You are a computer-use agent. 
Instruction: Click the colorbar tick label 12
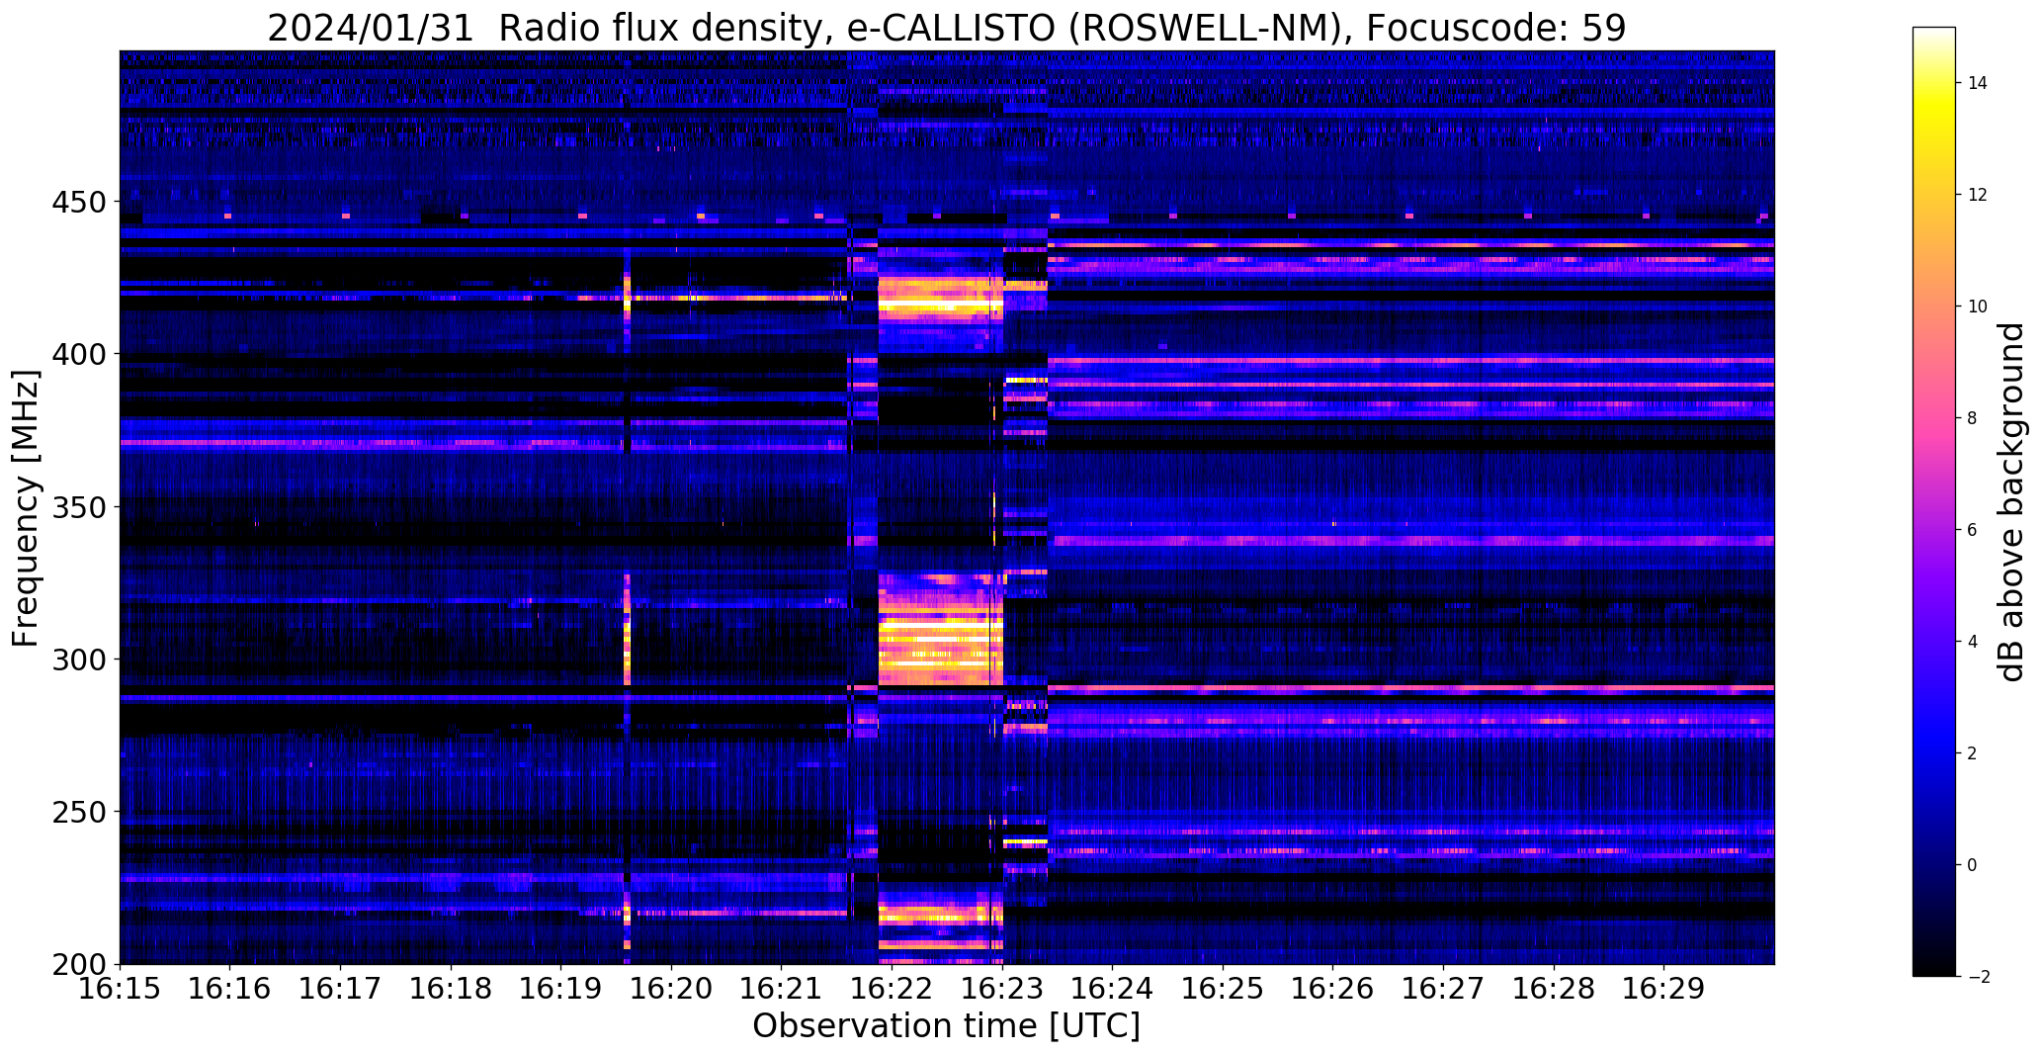[1978, 195]
